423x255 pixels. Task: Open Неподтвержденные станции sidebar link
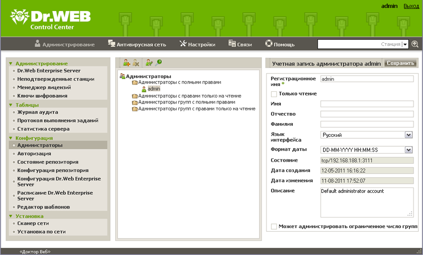[x=56, y=79]
